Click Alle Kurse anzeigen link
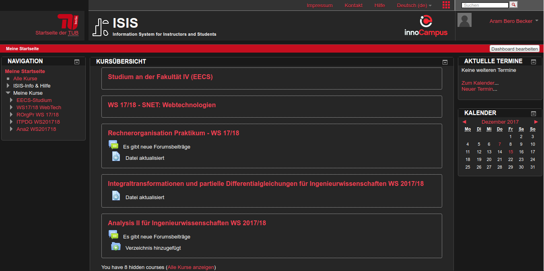Viewport: 544px width, 271px height. click(191, 267)
